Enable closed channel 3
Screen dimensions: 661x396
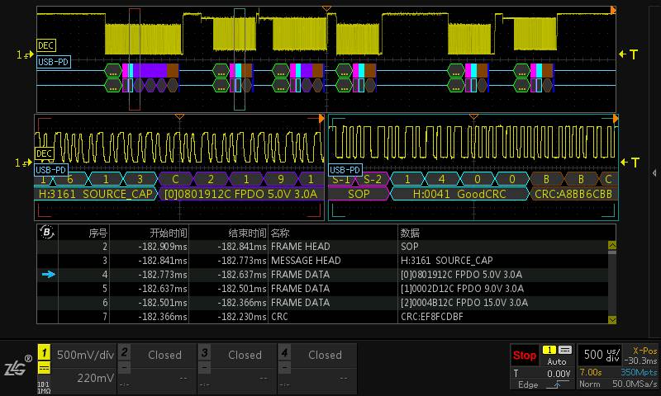pyautogui.click(x=236, y=368)
